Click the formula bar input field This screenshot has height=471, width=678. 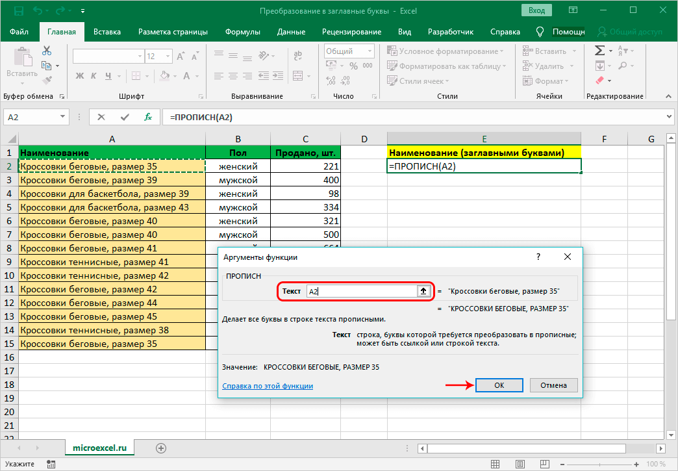click(x=414, y=117)
